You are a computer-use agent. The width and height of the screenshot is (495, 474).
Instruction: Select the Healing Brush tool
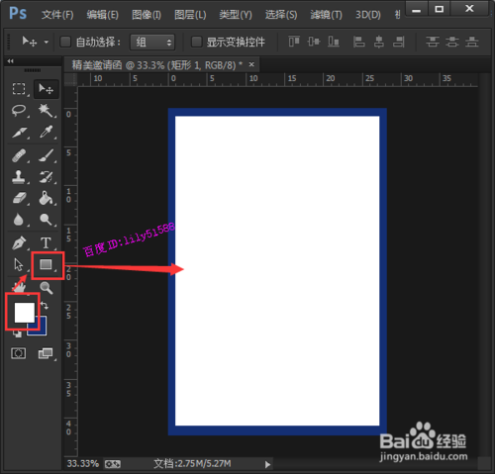pos(19,155)
